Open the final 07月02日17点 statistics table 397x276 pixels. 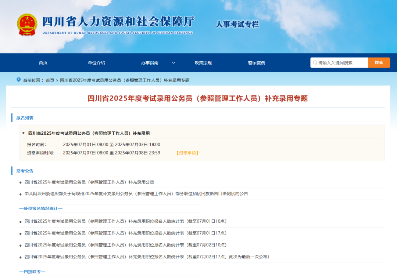pos(147,257)
